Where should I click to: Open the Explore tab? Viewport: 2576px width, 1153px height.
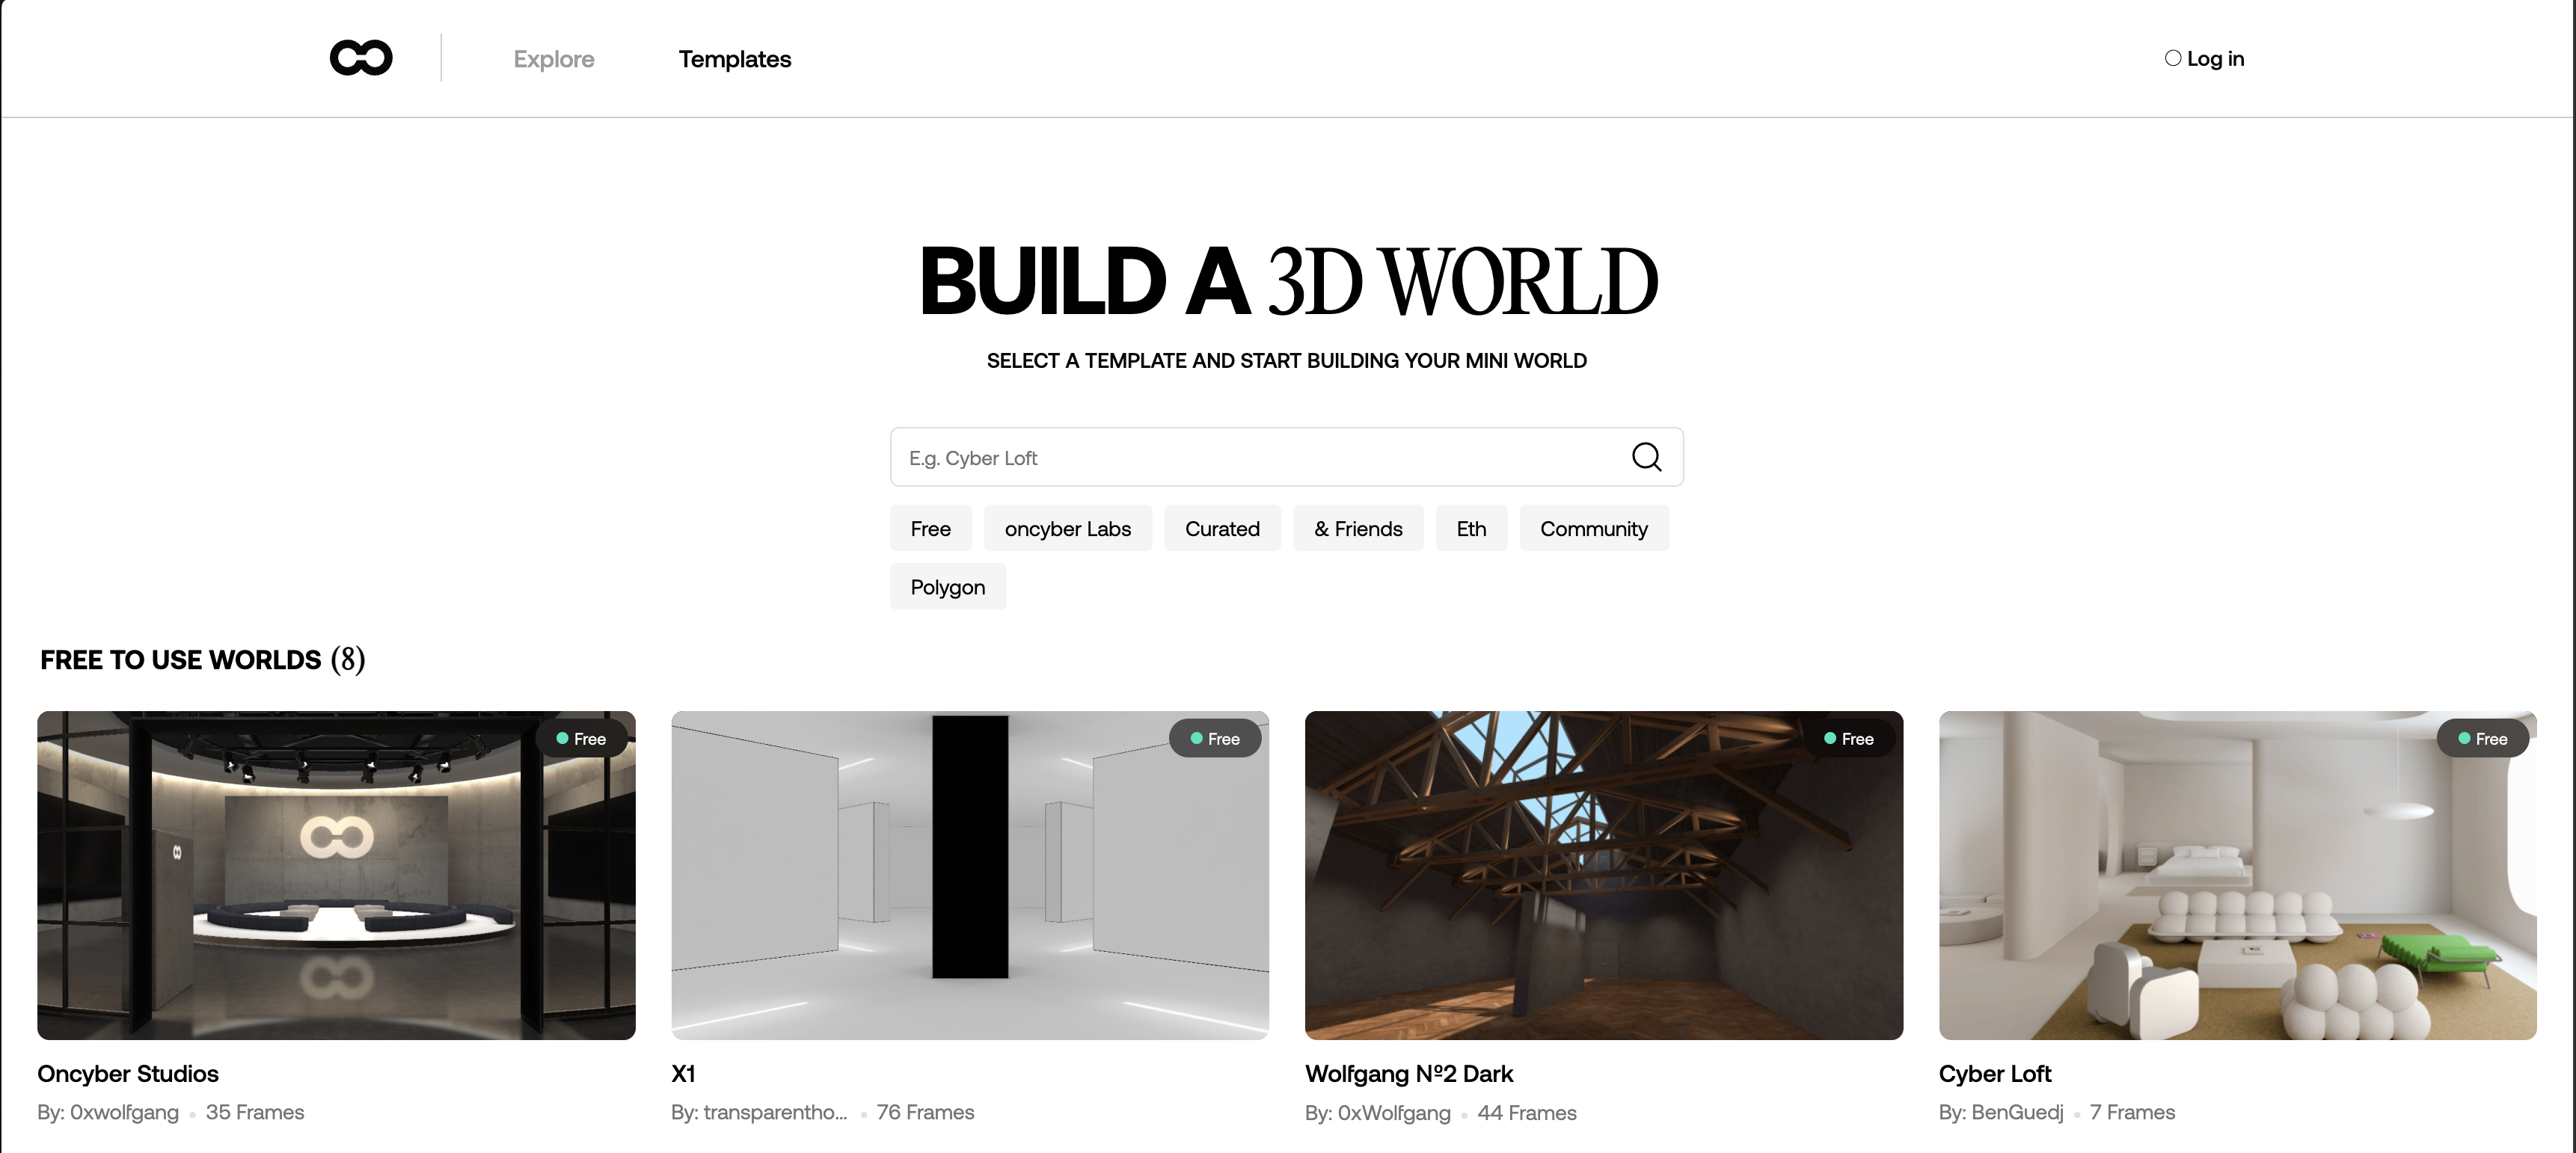553,59
